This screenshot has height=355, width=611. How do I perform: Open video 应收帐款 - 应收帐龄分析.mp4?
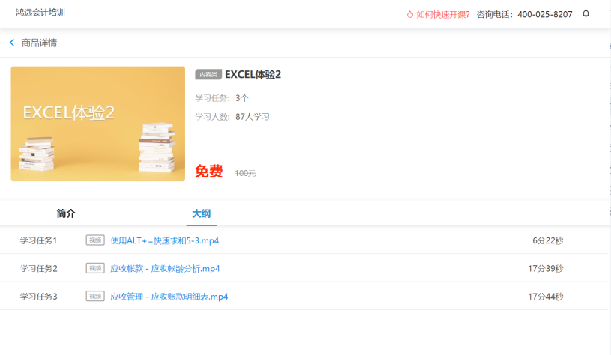(165, 269)
